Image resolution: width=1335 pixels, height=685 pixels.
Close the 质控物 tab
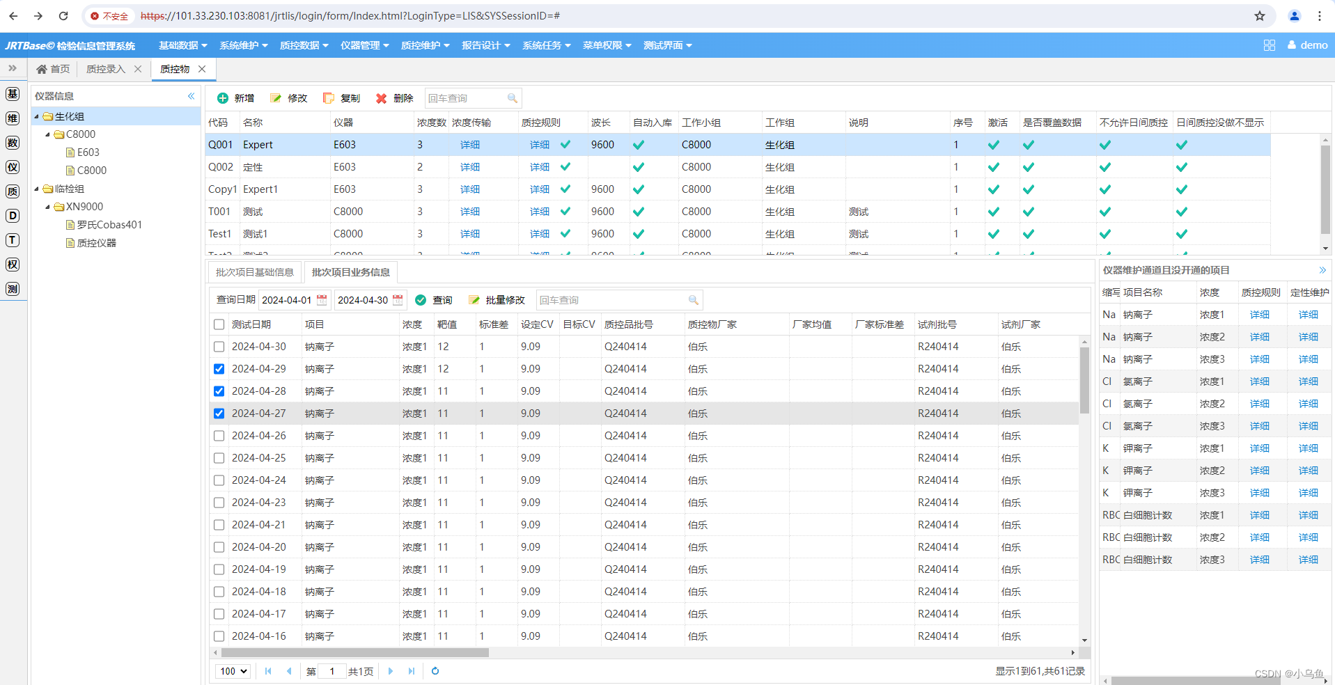pos(202,69)
